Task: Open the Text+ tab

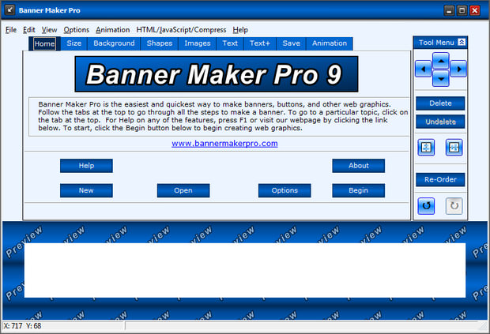Action: click(260, 43)
